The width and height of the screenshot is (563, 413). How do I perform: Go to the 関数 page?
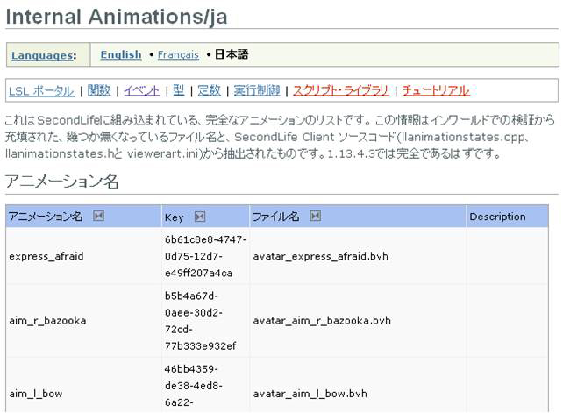coord(99,90)
